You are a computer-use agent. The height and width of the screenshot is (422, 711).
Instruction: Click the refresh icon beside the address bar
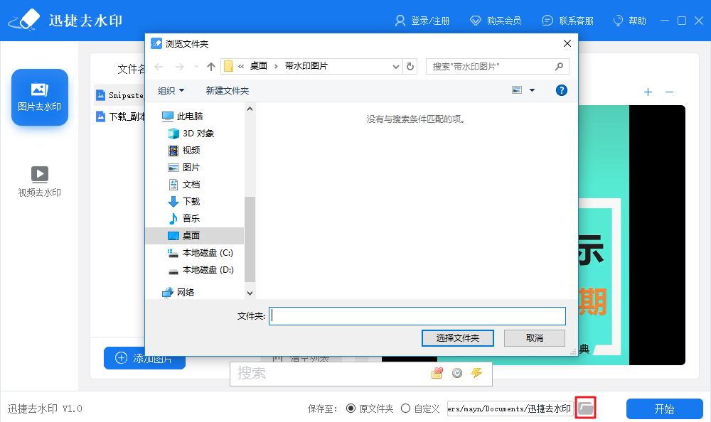411,66
